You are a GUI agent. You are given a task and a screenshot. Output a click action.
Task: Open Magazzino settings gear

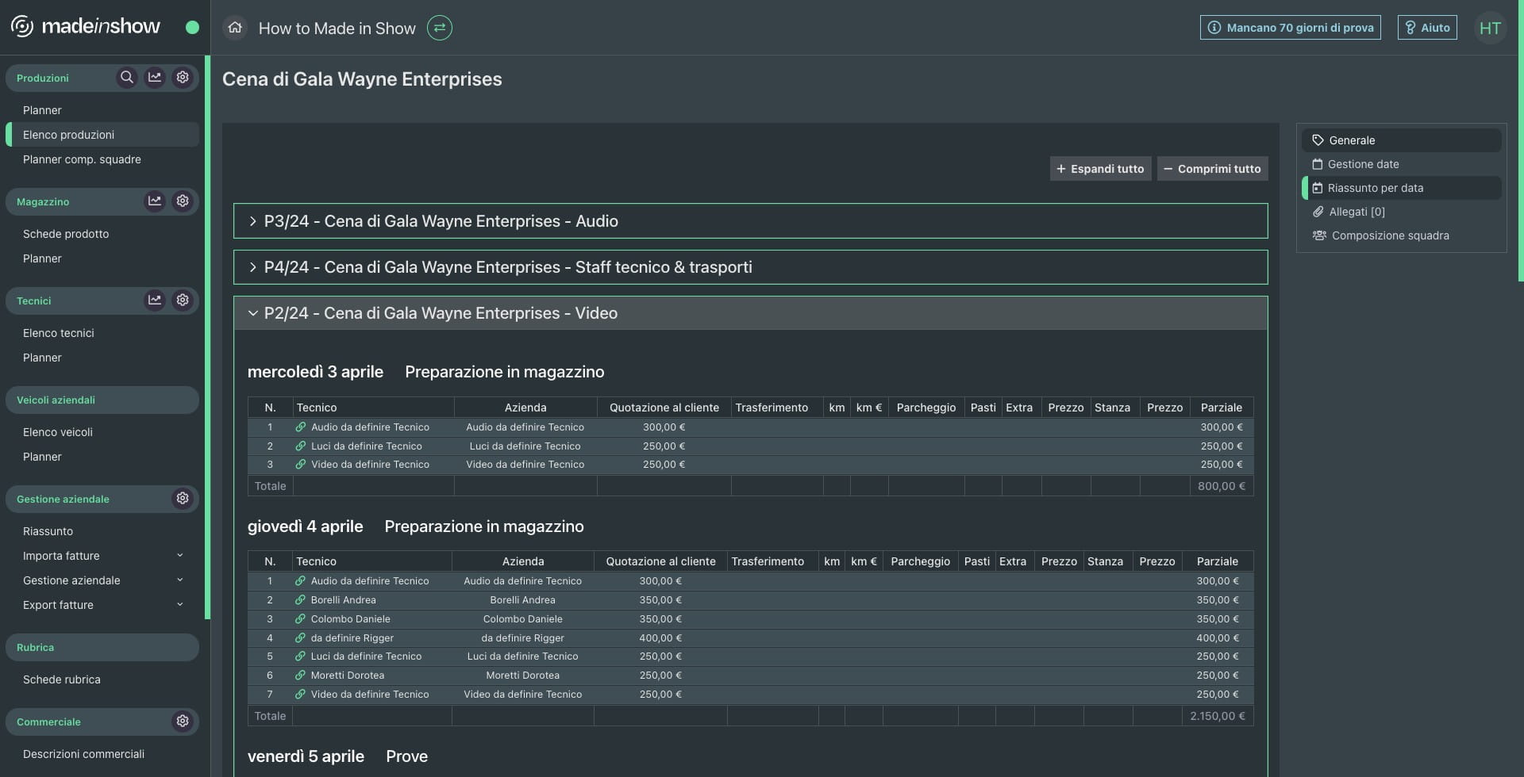point(183,201)
